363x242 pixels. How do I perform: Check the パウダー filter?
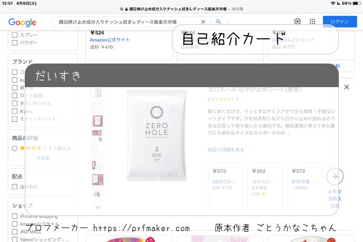(15, 42)
